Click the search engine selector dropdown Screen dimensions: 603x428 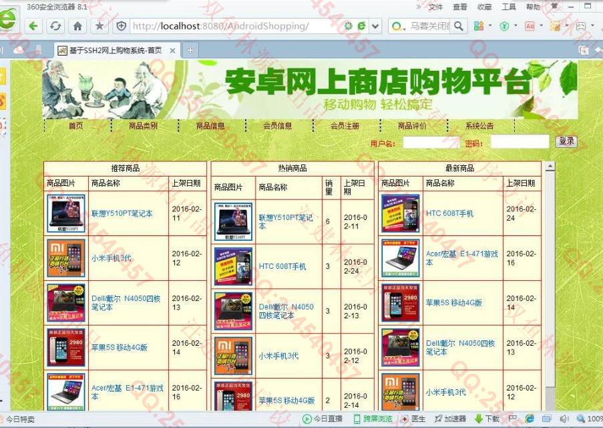pos(398,26)
